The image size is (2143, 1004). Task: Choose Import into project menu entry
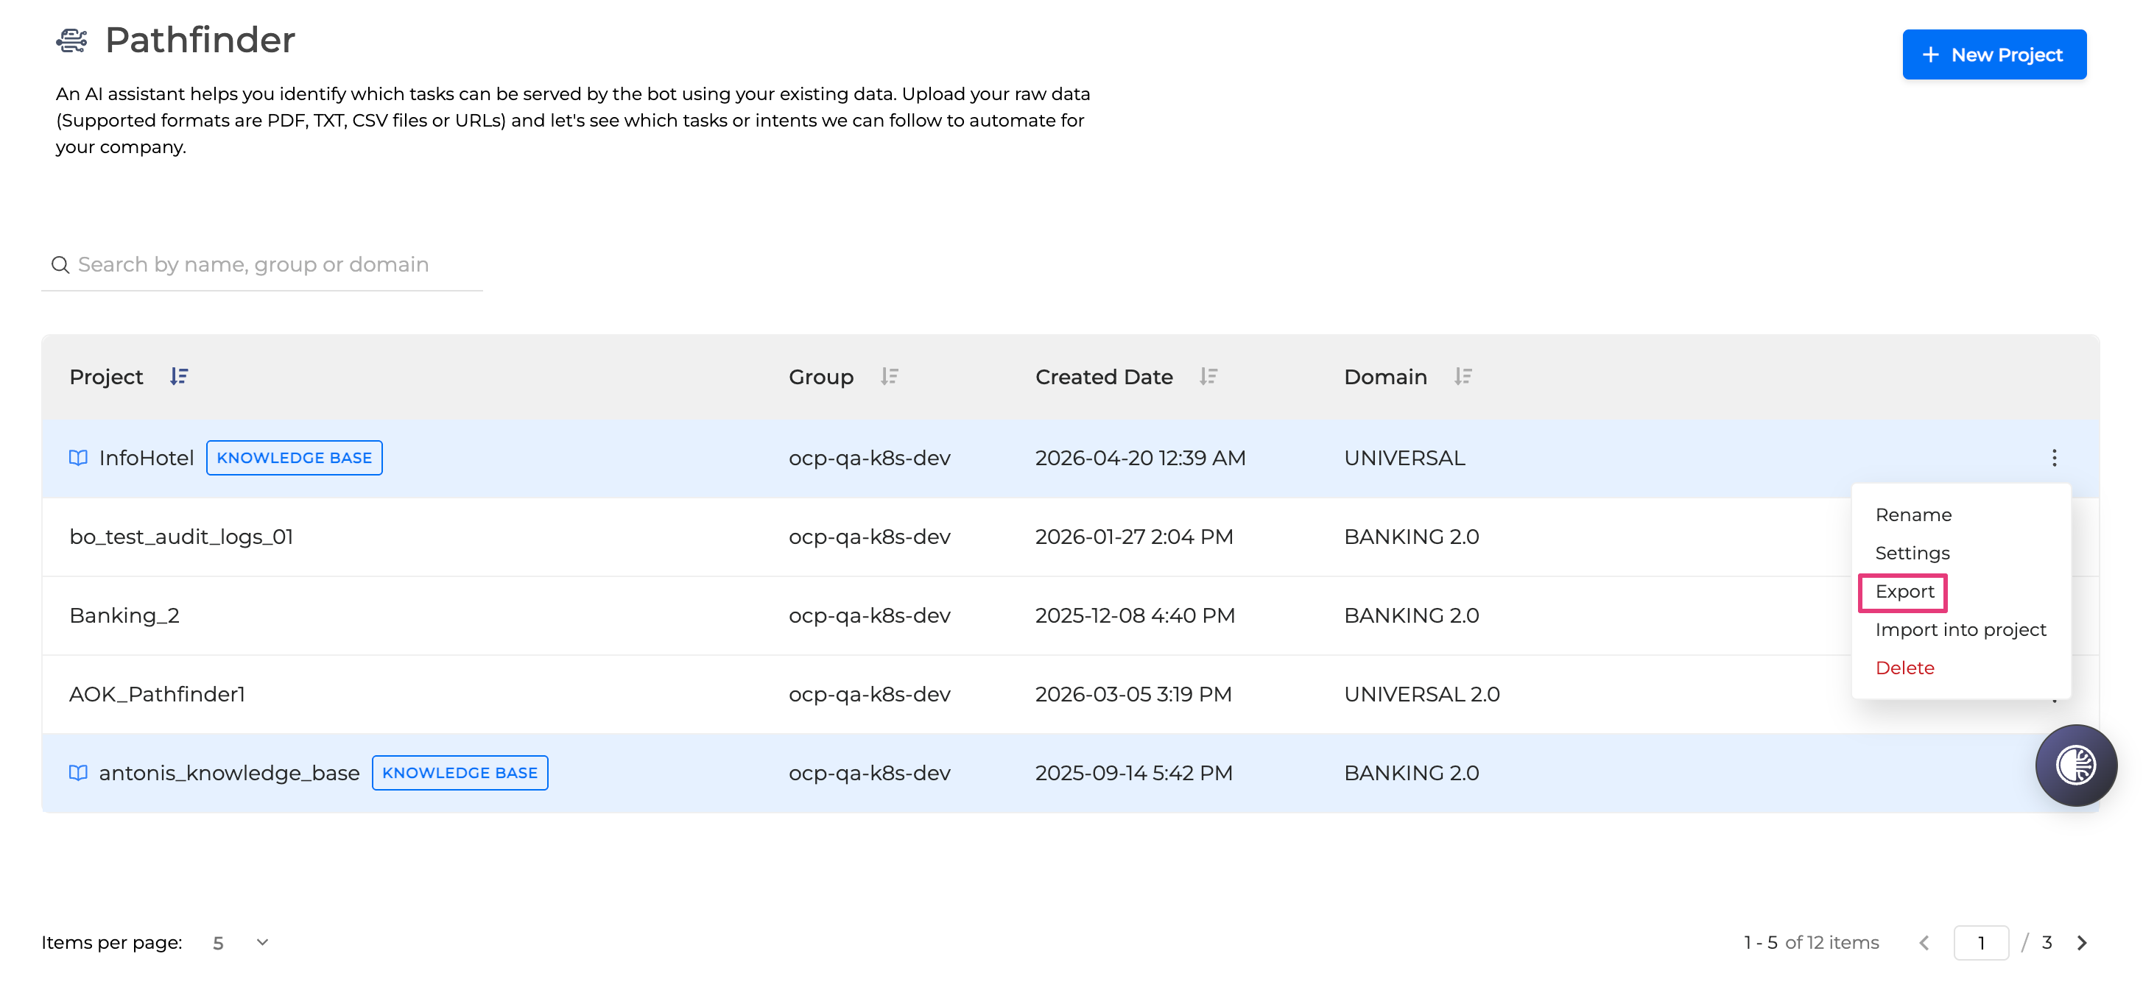tap(1960, 629)
